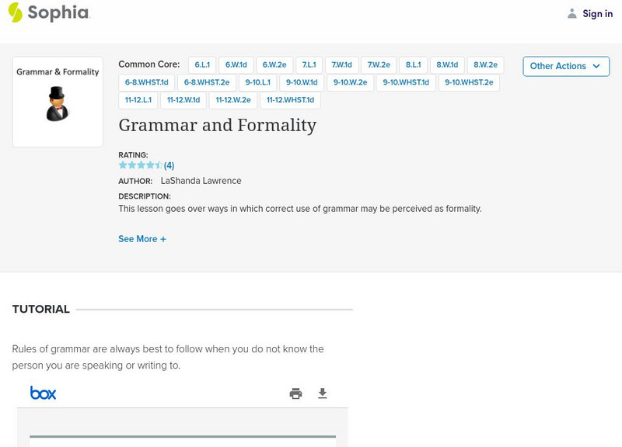Click the Sign in link
This screenshot has width=622, height=447.
tap(597, 13)
